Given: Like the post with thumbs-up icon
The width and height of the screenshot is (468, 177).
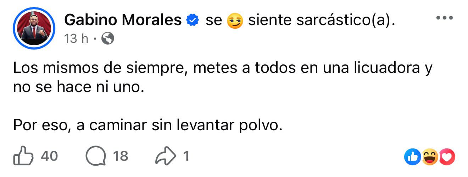Looking at the screenshot, I should pos(22,156).
